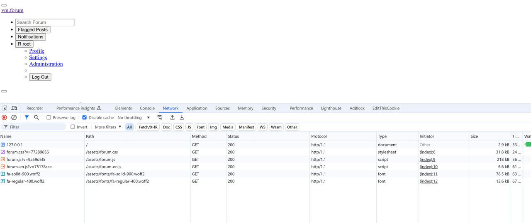The width and height of the screenshot is (531, 223).
Task: Filter requests by Fetch/XHR
Action: [x=148, y=127]
